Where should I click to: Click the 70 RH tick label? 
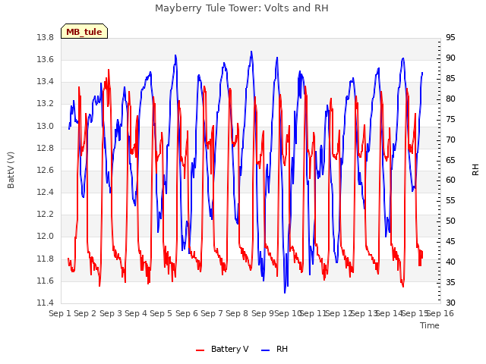pyautogui.click(x=450, y=140)
